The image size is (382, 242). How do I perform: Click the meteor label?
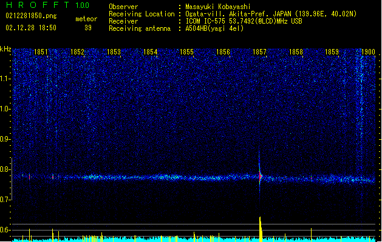86,19
